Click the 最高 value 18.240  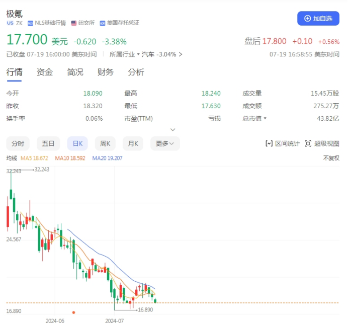pyautogui.click(x=211, y=93)
